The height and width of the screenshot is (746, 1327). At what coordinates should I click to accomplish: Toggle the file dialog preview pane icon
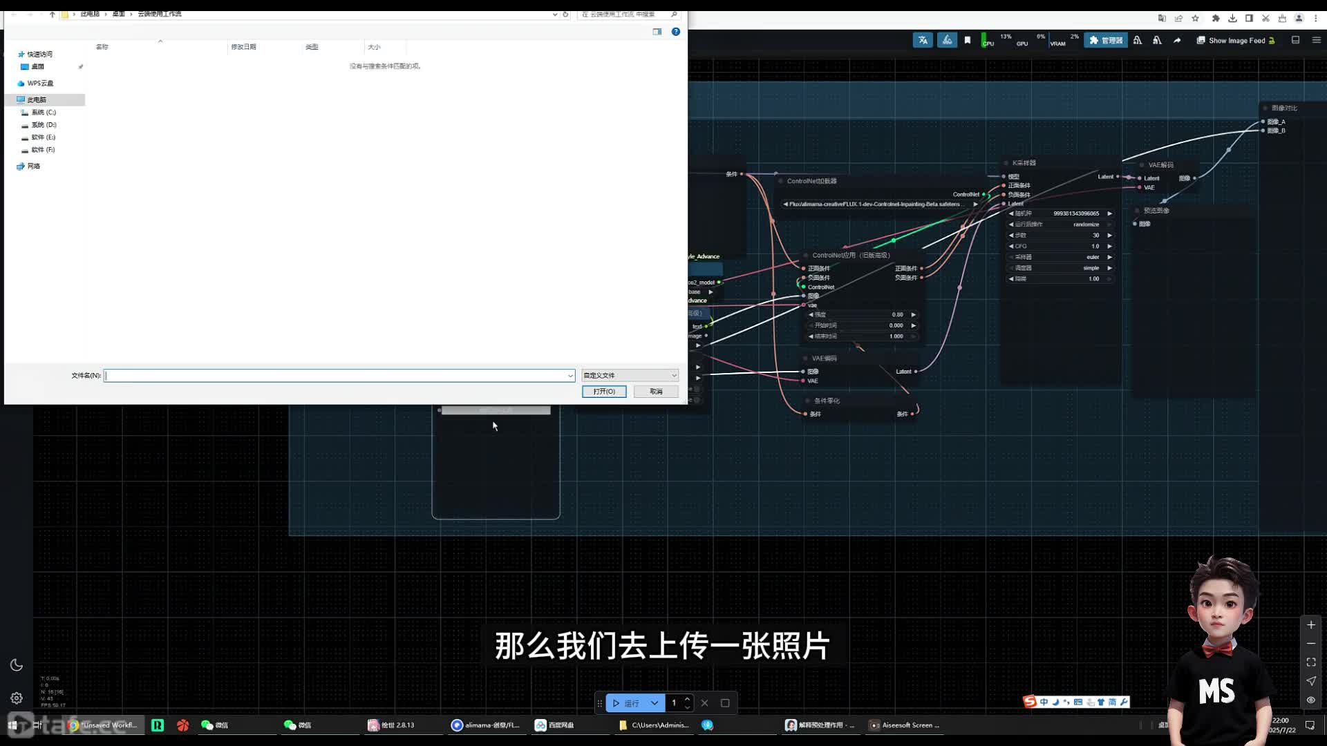[657, 32]
